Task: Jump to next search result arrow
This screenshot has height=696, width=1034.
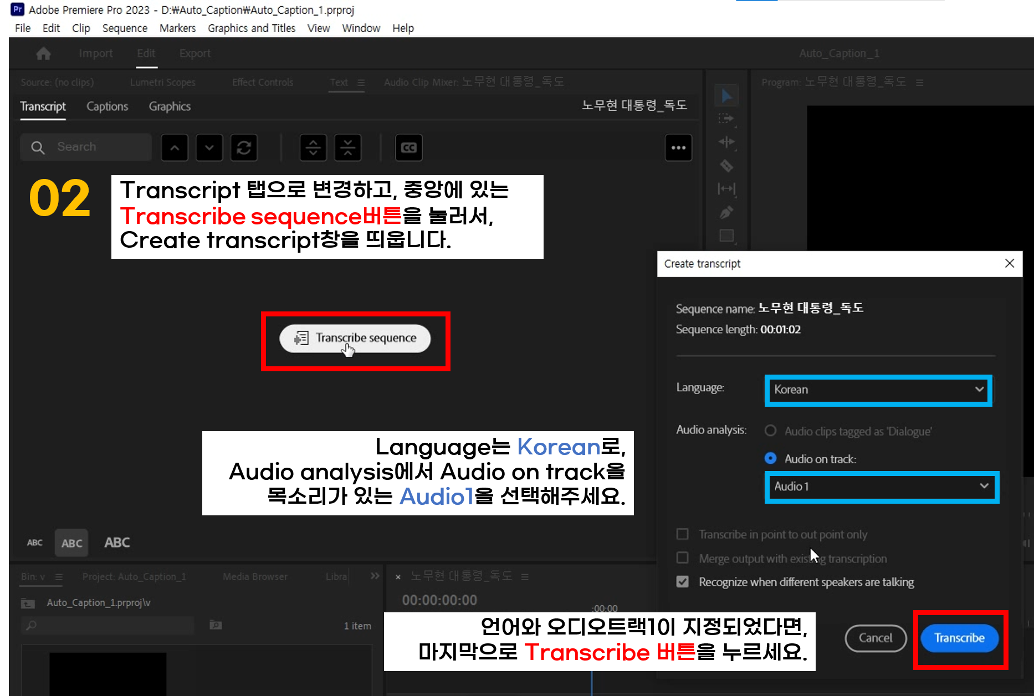Action: pyautogui.click(x=209, y=148)
